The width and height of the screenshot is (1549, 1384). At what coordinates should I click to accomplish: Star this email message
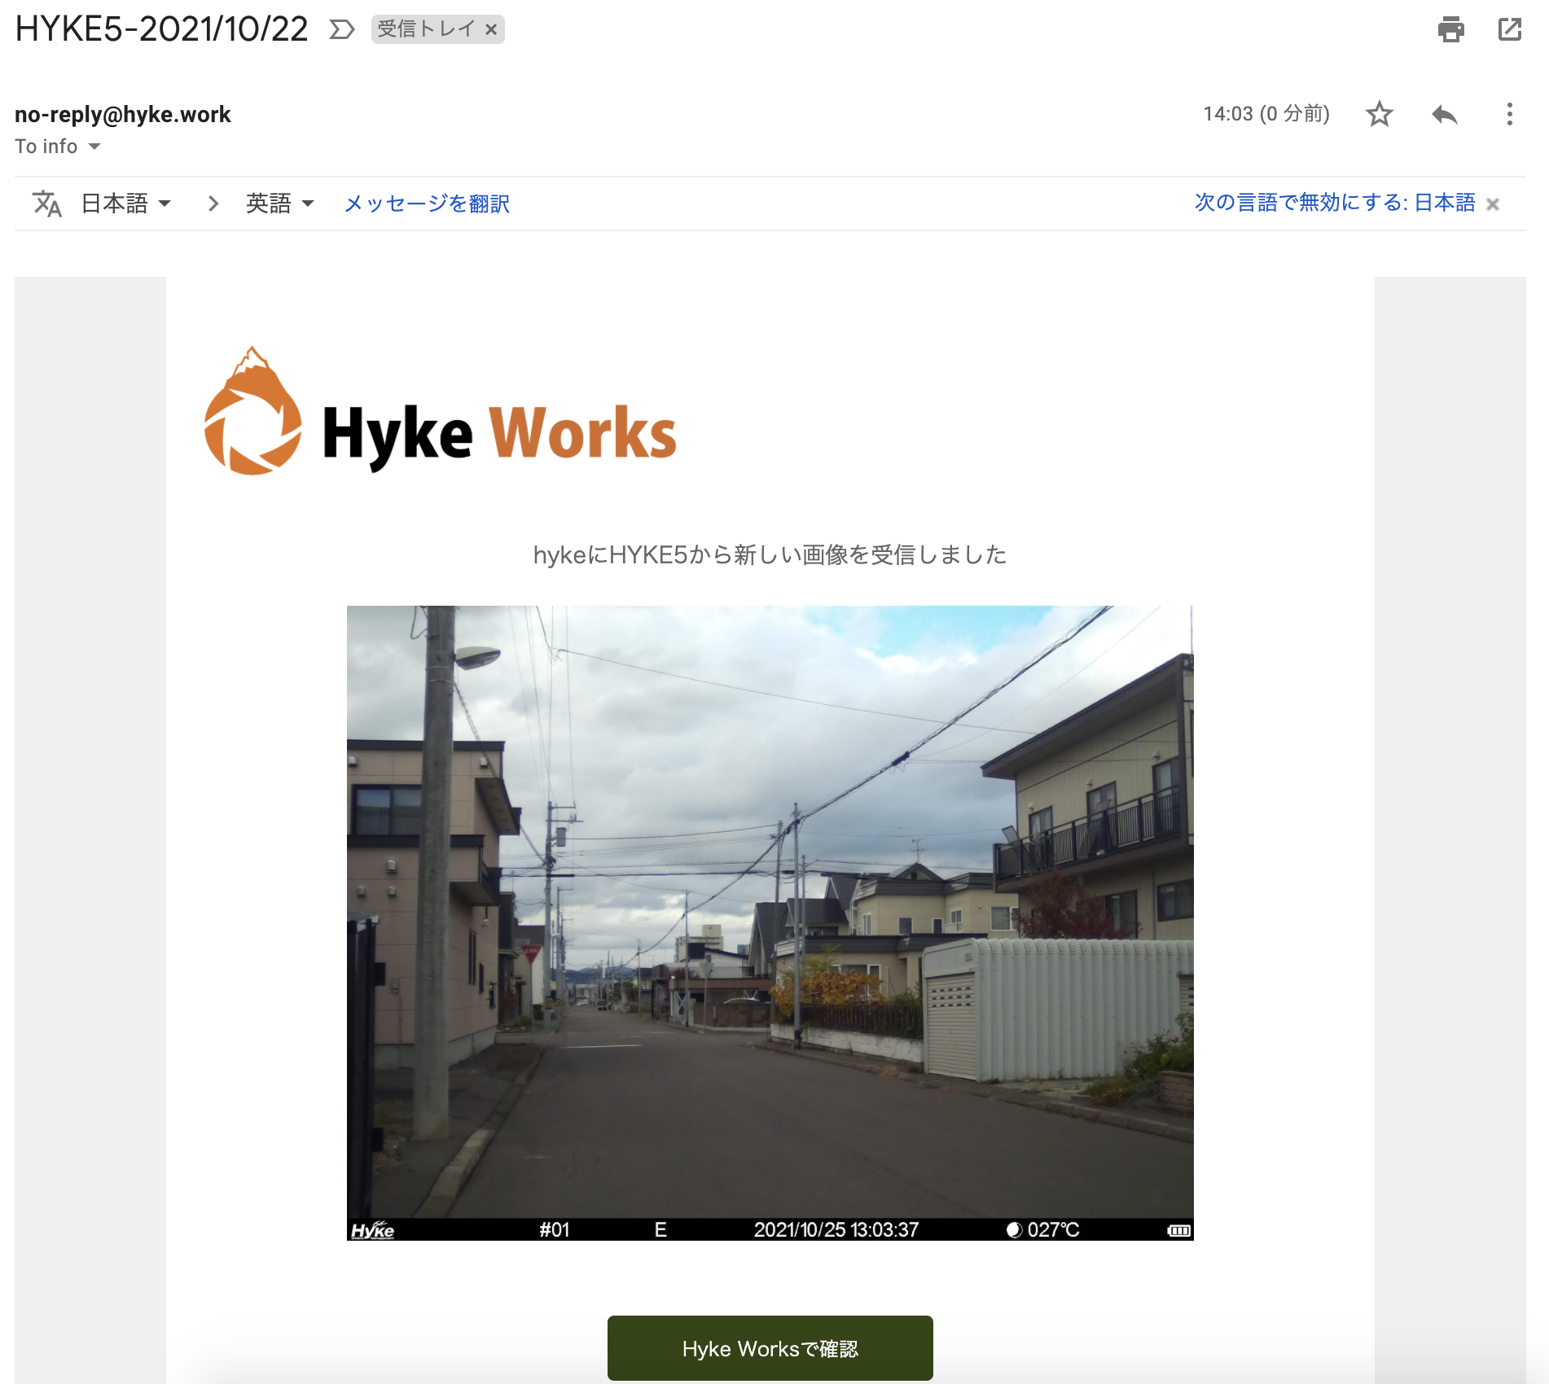1379,114
